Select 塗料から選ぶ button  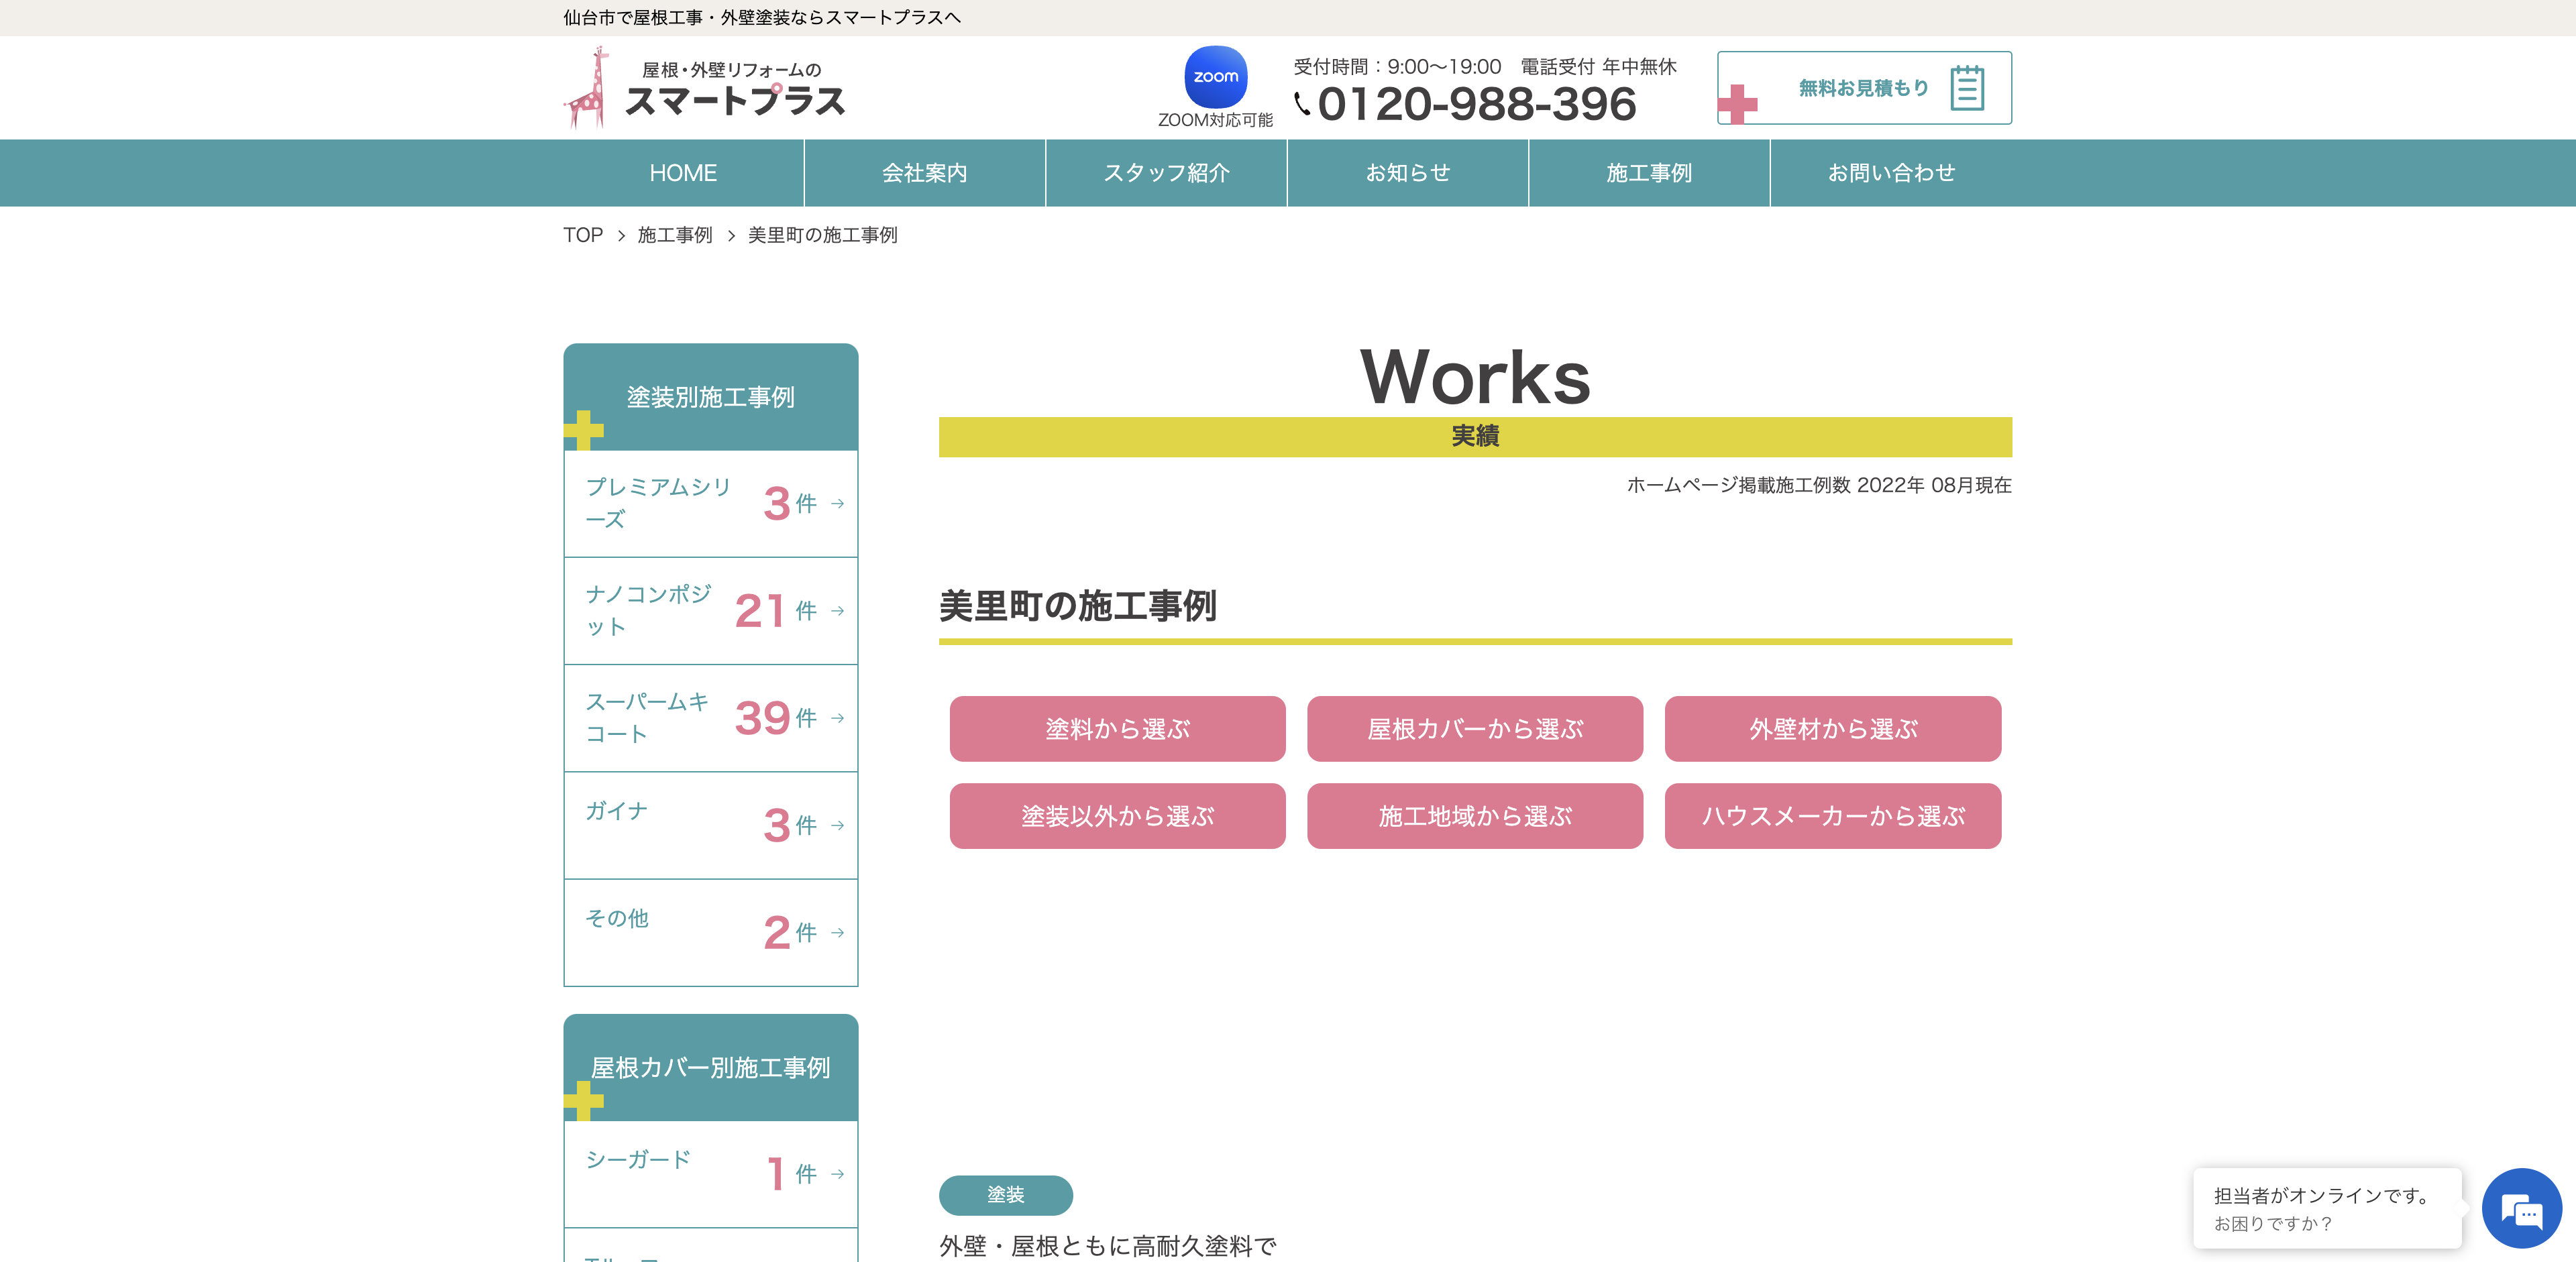pyautogui.click(x=1117, y=730)
